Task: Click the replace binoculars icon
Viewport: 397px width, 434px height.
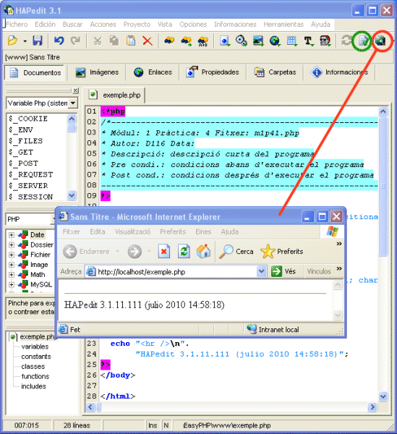Action: tap(202, 41)
